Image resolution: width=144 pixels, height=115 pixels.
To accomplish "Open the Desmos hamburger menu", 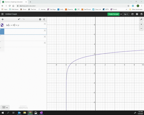I will click(2, 14).
